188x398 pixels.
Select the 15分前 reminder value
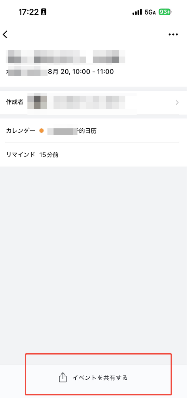(49, 154)
